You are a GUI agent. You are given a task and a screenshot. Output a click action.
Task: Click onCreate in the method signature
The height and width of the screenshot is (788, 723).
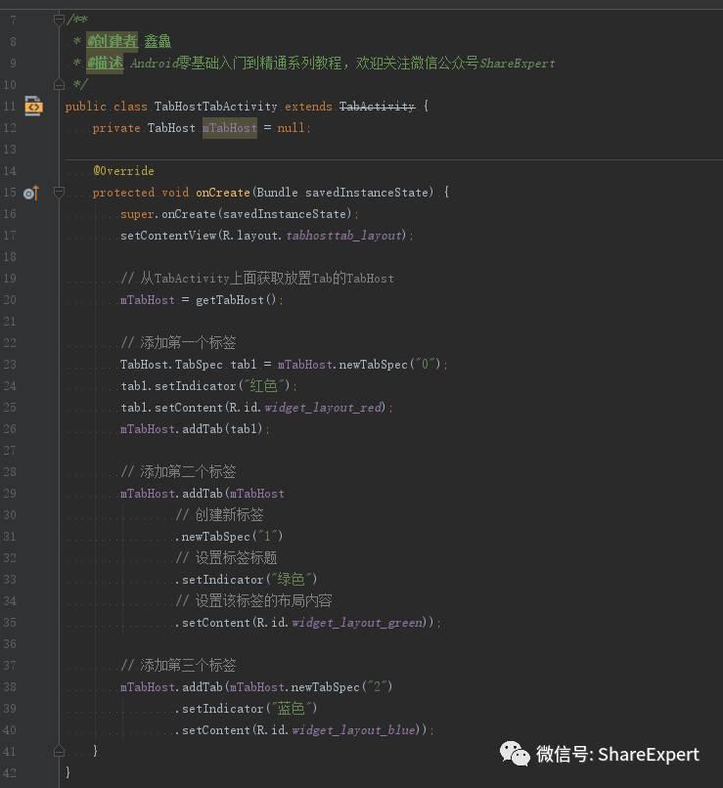223,193
